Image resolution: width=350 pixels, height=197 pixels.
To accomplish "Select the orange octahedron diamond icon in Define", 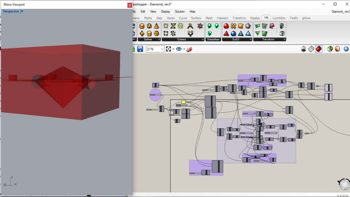I will (x=142, y=33).
